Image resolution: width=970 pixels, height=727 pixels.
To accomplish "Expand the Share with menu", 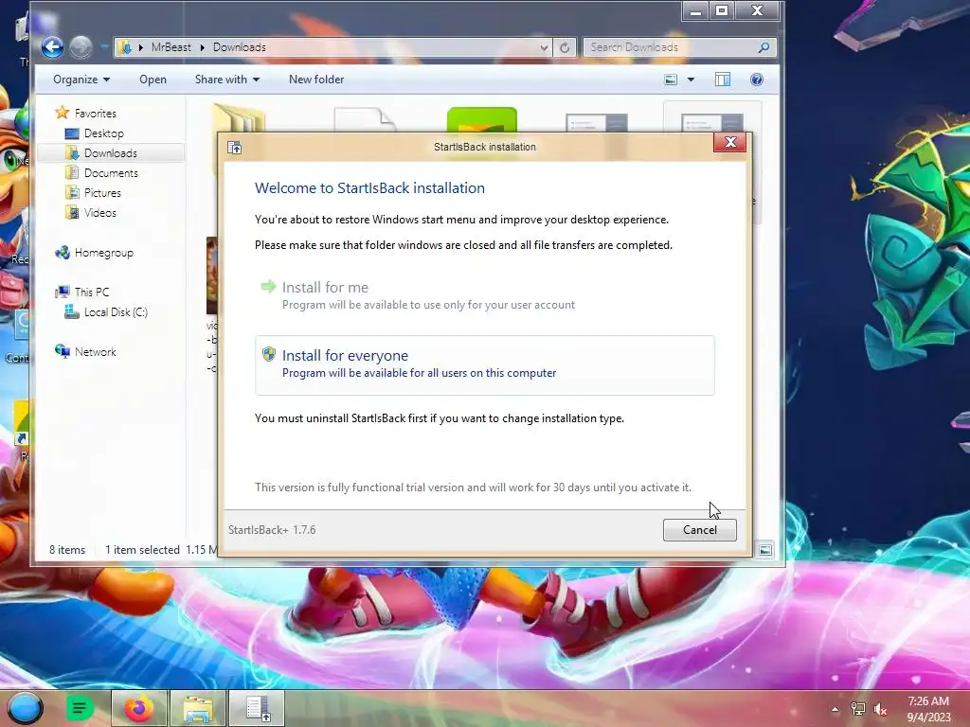I will coord(227,80).
